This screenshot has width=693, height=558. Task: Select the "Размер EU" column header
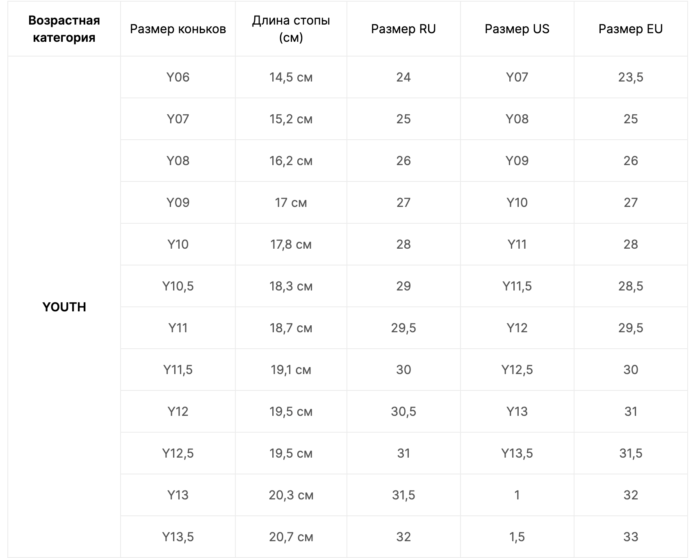click(x=631, y=29)
